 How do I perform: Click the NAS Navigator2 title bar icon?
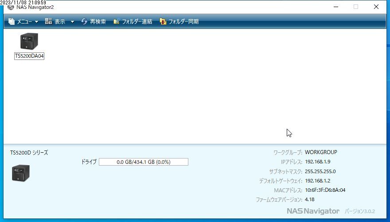tap(11, 7)
